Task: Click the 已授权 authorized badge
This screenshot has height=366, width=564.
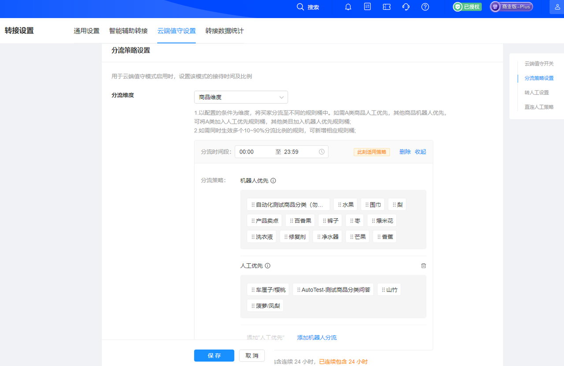Action: pos(467,7)
